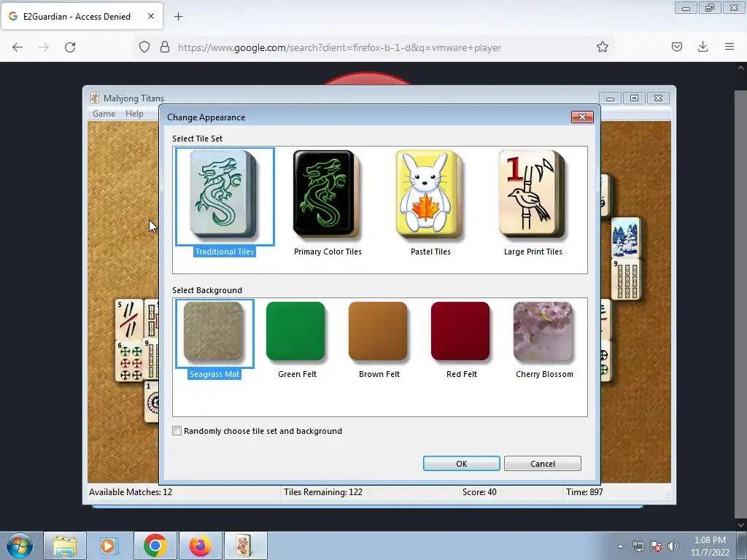Confirm appearance changes with OK
The width and height of the screenshot is (747, 560).
coord(462,463)
